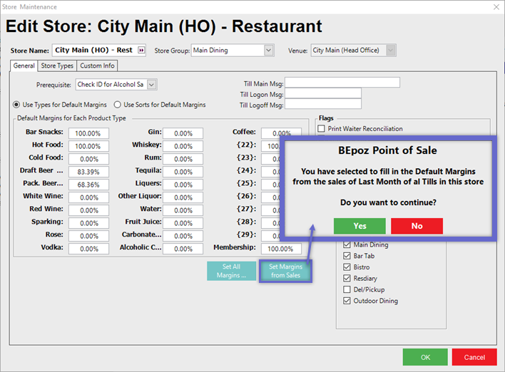Image resolution: width=505 pixels, height=372 pixels.
Task: Edit the Bar Snacks margin field
Action: 88,133
